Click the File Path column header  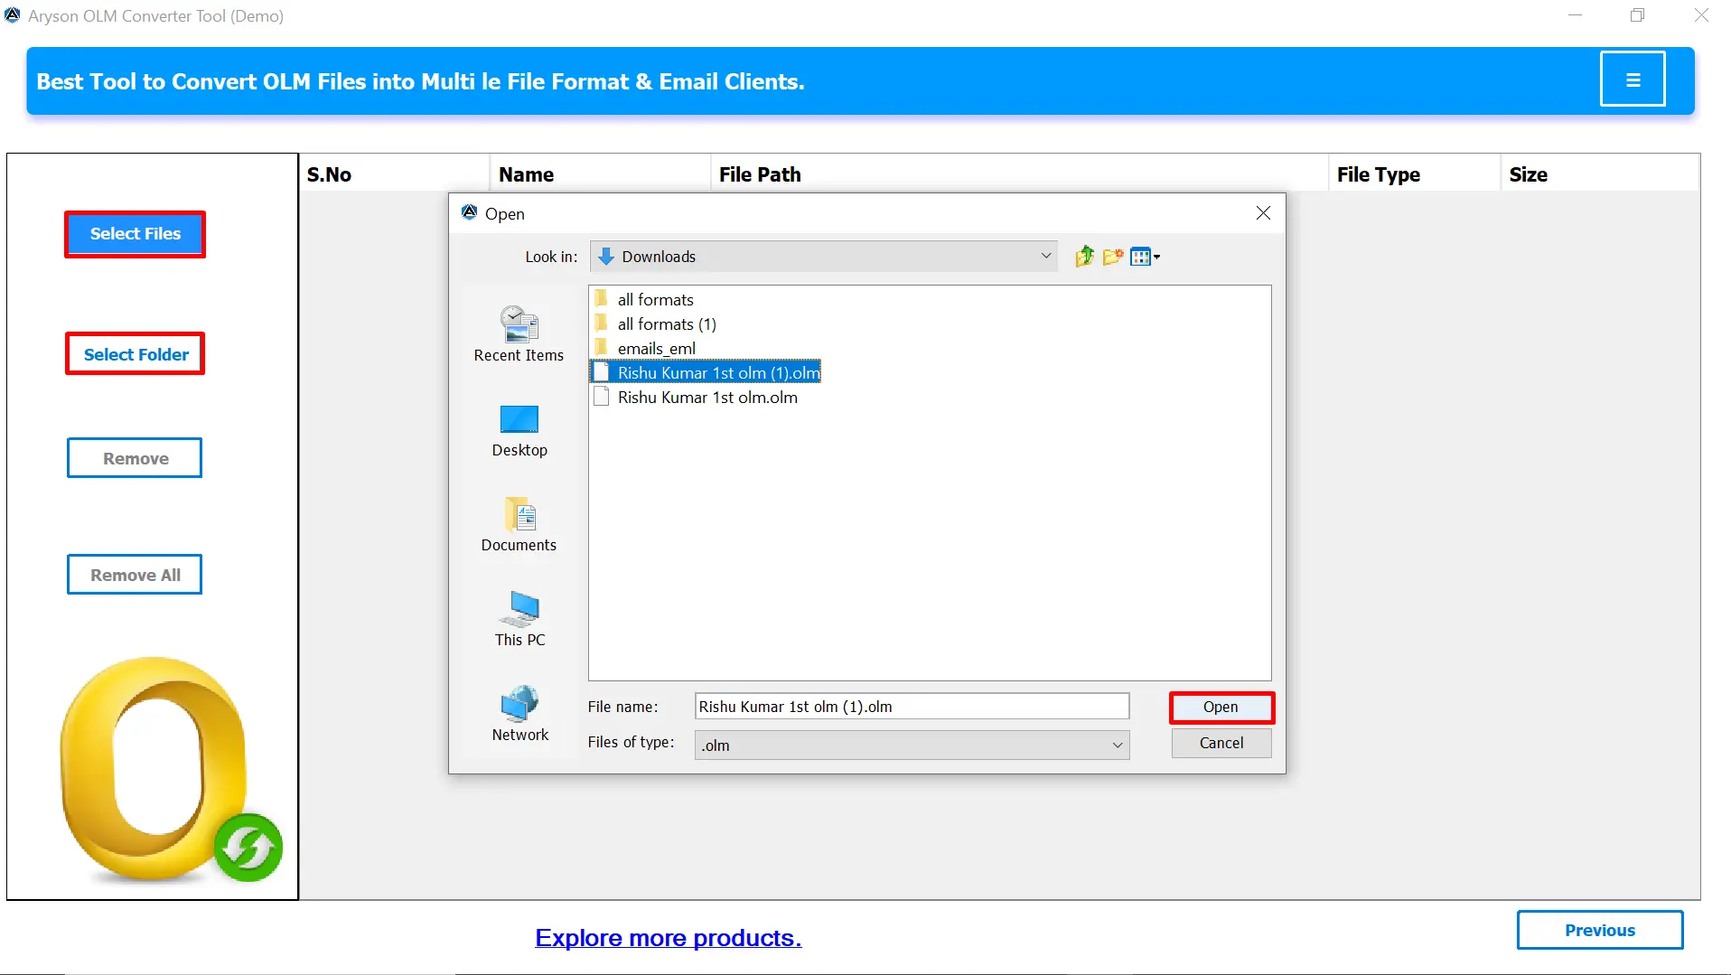(x=1019, y=174)
